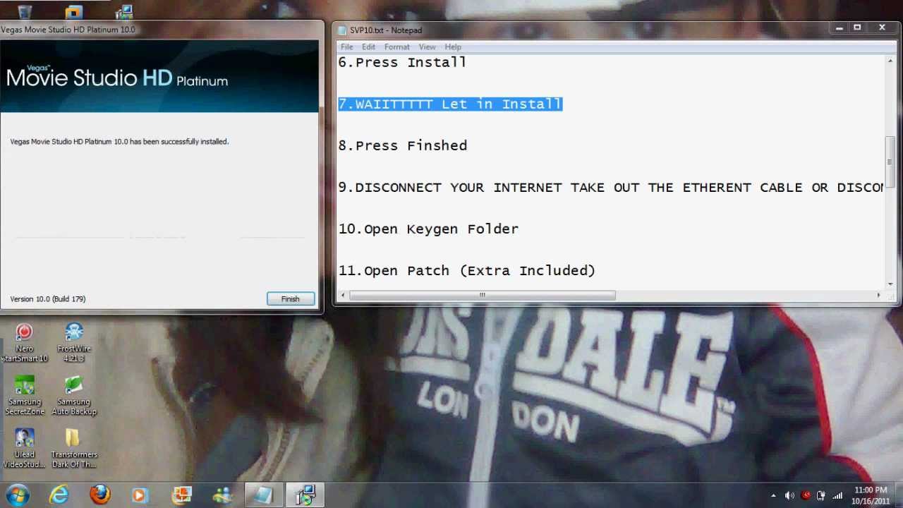Select Transformers Dark Of The Moon folder
The height and width of the screenshot is (508, 903).
tap(74, 448)
